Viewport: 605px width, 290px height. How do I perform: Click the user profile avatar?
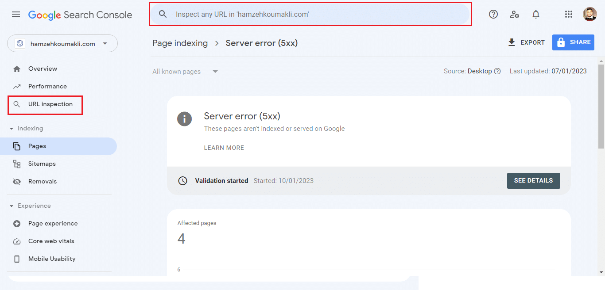(589, 14)
